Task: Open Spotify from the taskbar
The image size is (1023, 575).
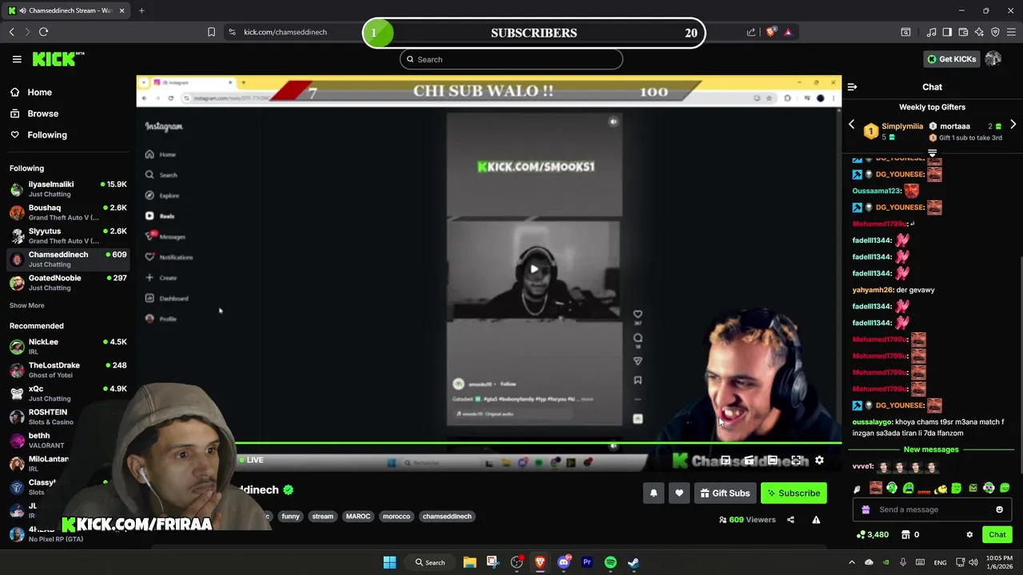Action: pos(611,562)
